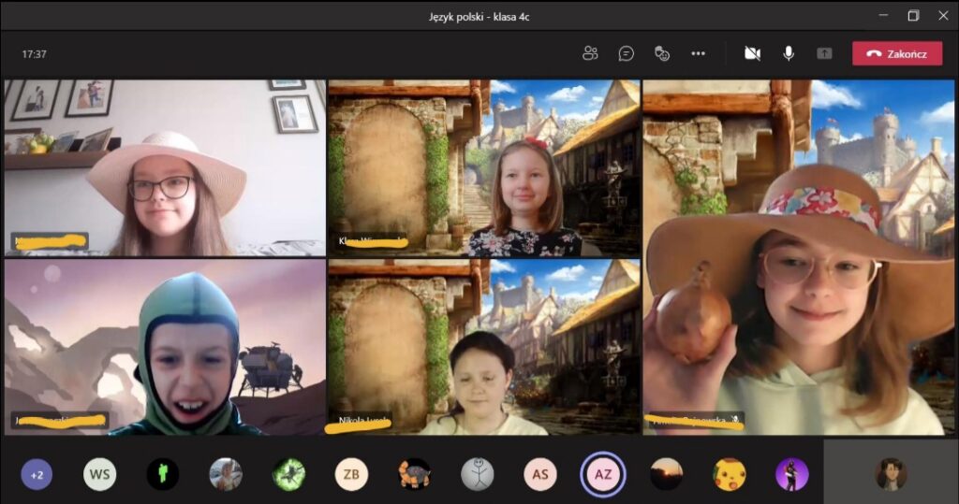Image resolution: width=959 pixels, height=504 pixels.
Task: Select video of girl with red bow
Action: pyautogui.click(x=484, y=168)
